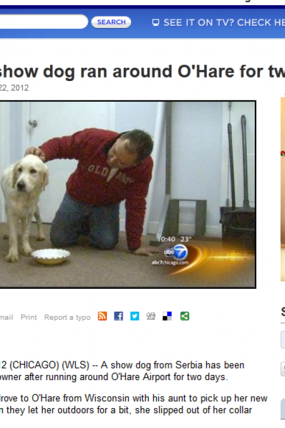Open the 'See it on TV?' link
The width and height of the screenshot is (285, 428).
224,22
